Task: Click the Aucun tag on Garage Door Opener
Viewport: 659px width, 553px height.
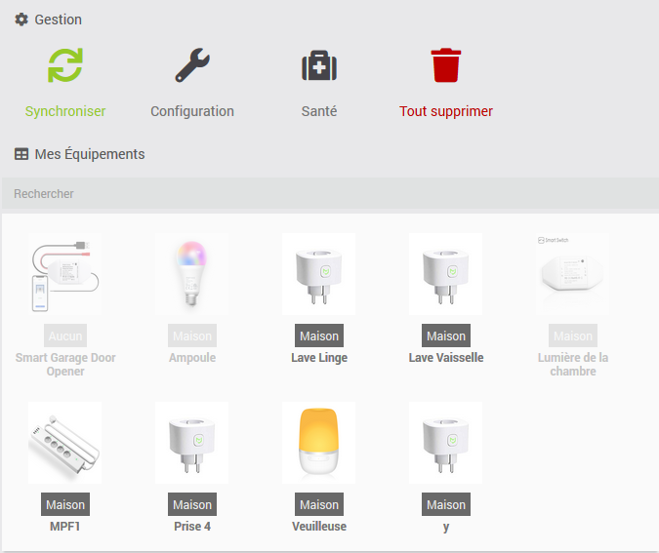Action: click(x=65, y=336)
